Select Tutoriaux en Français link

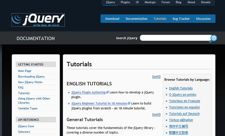coord(184,101)
